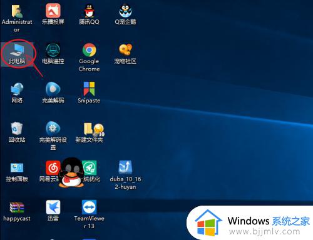The image size is (313, 240).
Task: Open the Administrator user folder icon
Action: (17, 12)
